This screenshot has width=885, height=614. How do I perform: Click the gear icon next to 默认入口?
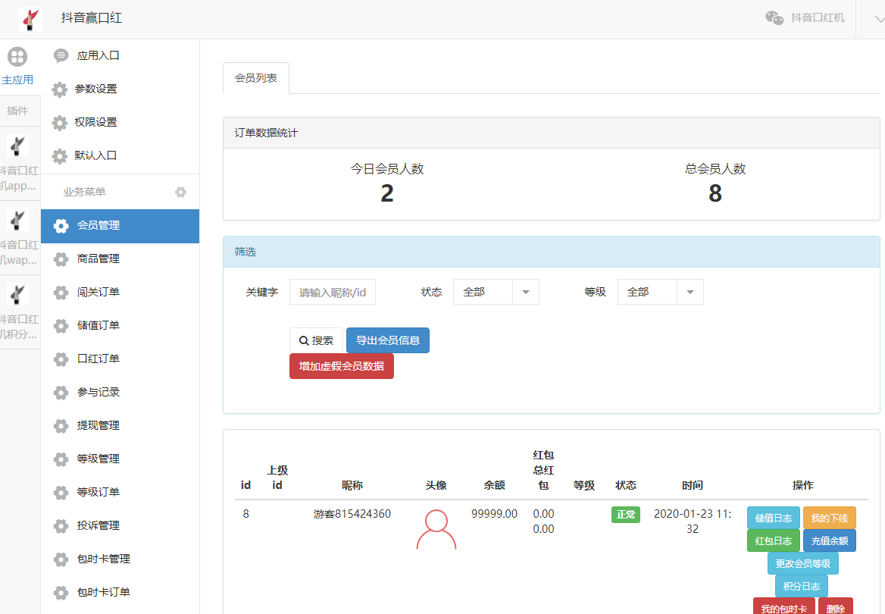point(60,155)
